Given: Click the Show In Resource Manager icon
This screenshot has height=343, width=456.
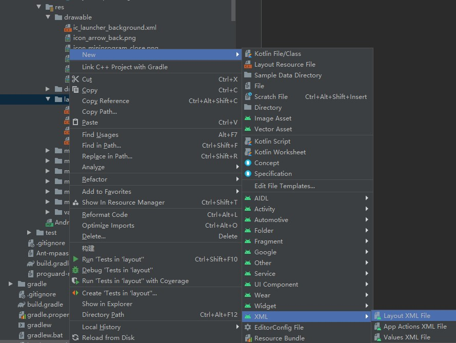Looking at the screenshot, I should [x=75, y=203].
